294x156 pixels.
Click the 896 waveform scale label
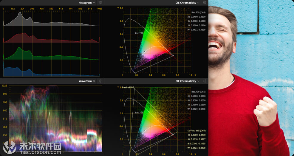(x=5, y=94)
